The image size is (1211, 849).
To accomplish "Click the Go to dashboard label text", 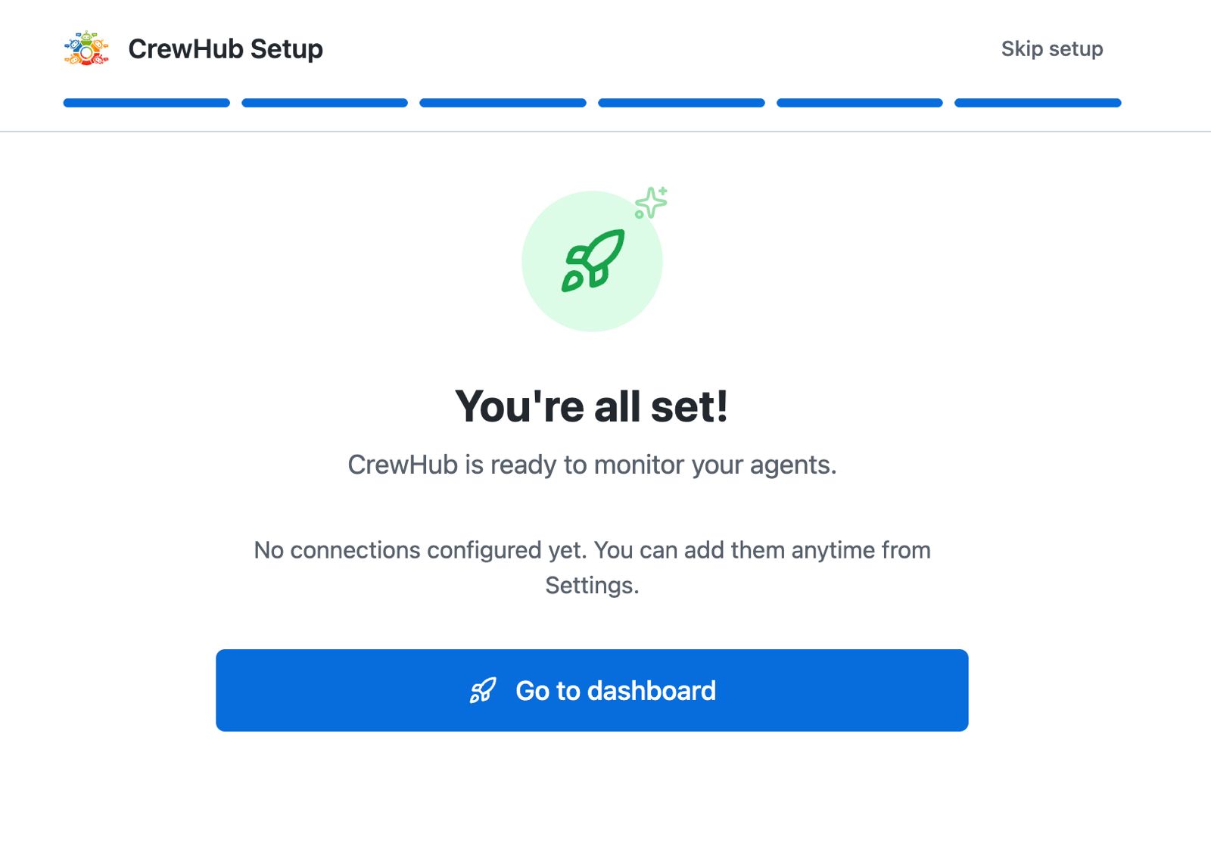I will click(615, 690).
